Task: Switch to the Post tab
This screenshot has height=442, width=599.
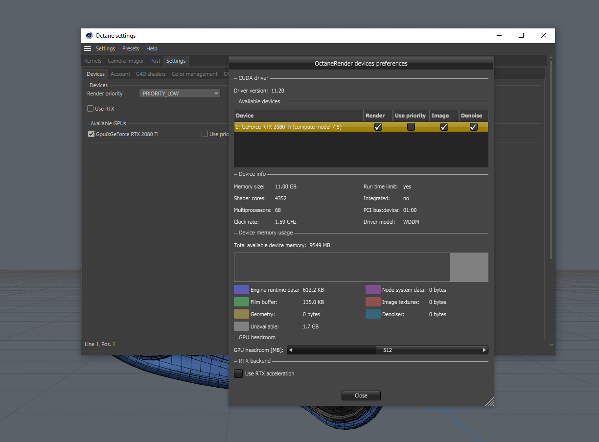Action: (x=155, y=61)
